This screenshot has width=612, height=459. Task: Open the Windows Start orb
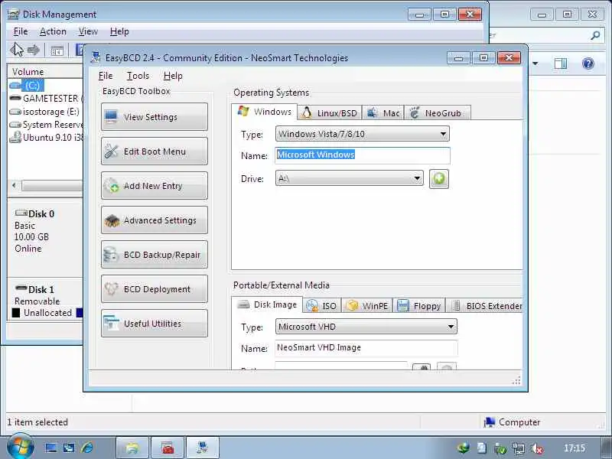(x=21, y=446)
